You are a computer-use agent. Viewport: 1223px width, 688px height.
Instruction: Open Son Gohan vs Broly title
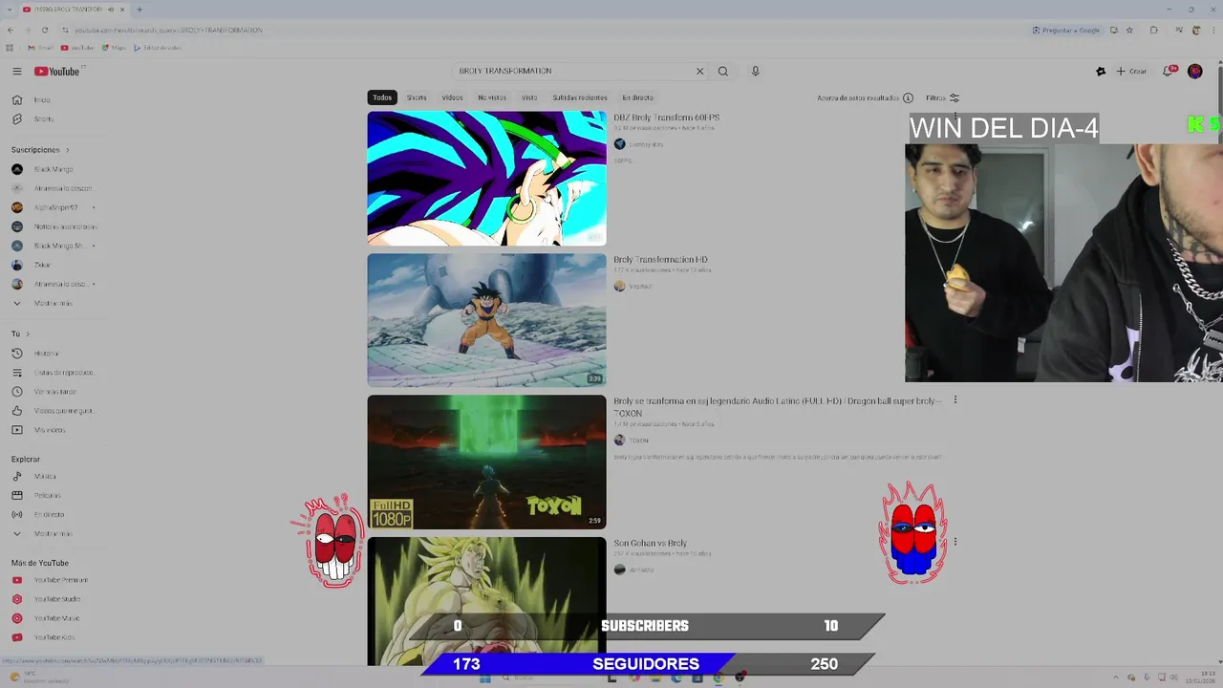(x=650, y=543)
